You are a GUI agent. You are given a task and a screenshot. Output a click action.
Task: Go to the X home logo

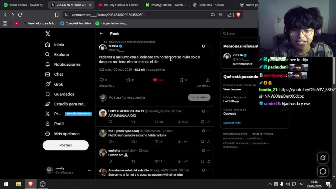click(x=48, y=34)
